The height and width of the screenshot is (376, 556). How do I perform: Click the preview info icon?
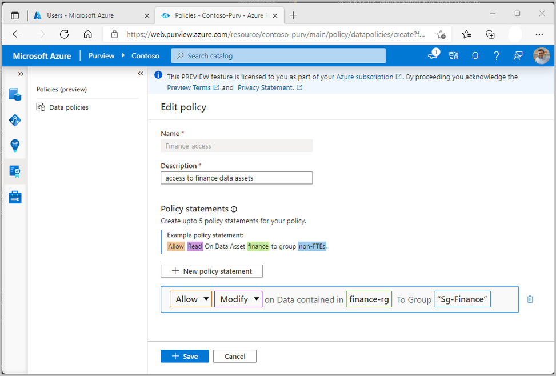[x=158, y=75]
